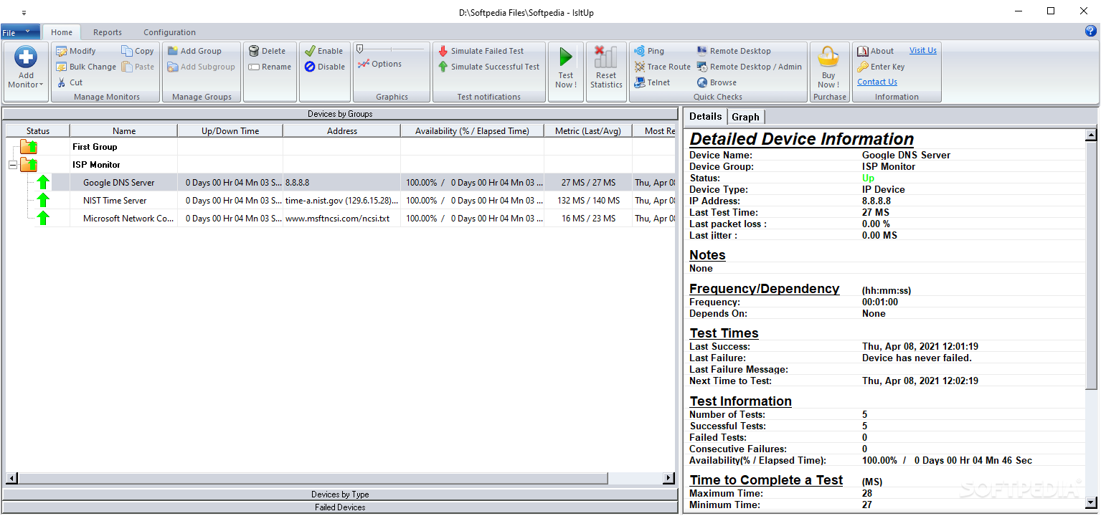1101x516 pixels.
Task: Collapse the ISP Monitor group
Action: [x=12, y=165]
